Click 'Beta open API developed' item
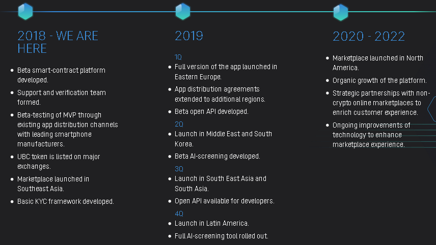 pos(211,111)
